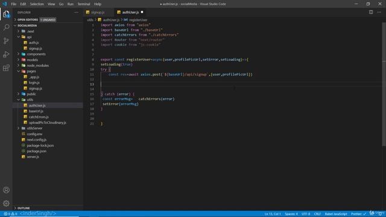Open server.js file

click(33, 157)
